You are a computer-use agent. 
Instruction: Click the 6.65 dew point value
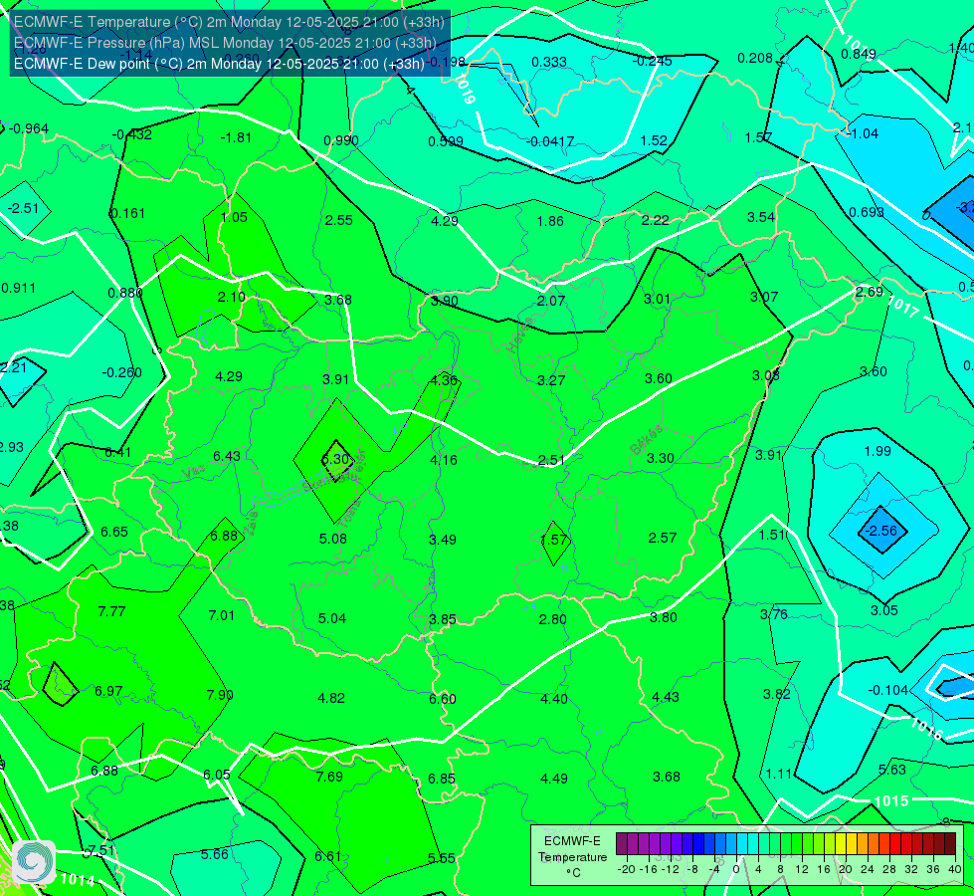(x=114, y=532)
